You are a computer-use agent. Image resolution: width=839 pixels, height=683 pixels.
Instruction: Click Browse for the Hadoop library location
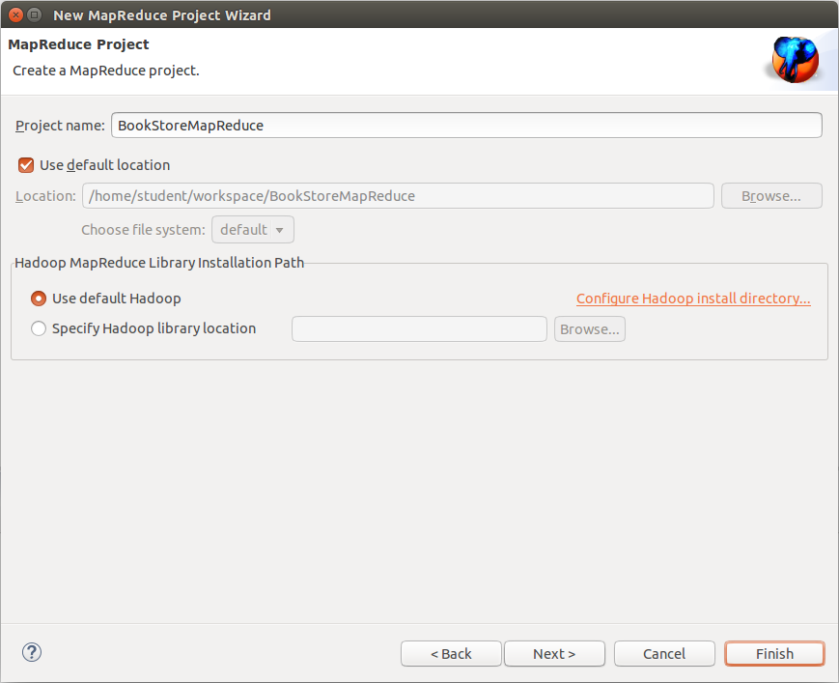pyautogui.click(x=590, y=328)
